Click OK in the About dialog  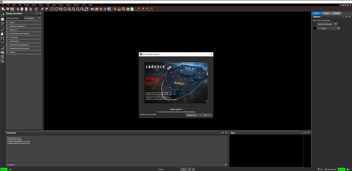click(x=205, y=115)
